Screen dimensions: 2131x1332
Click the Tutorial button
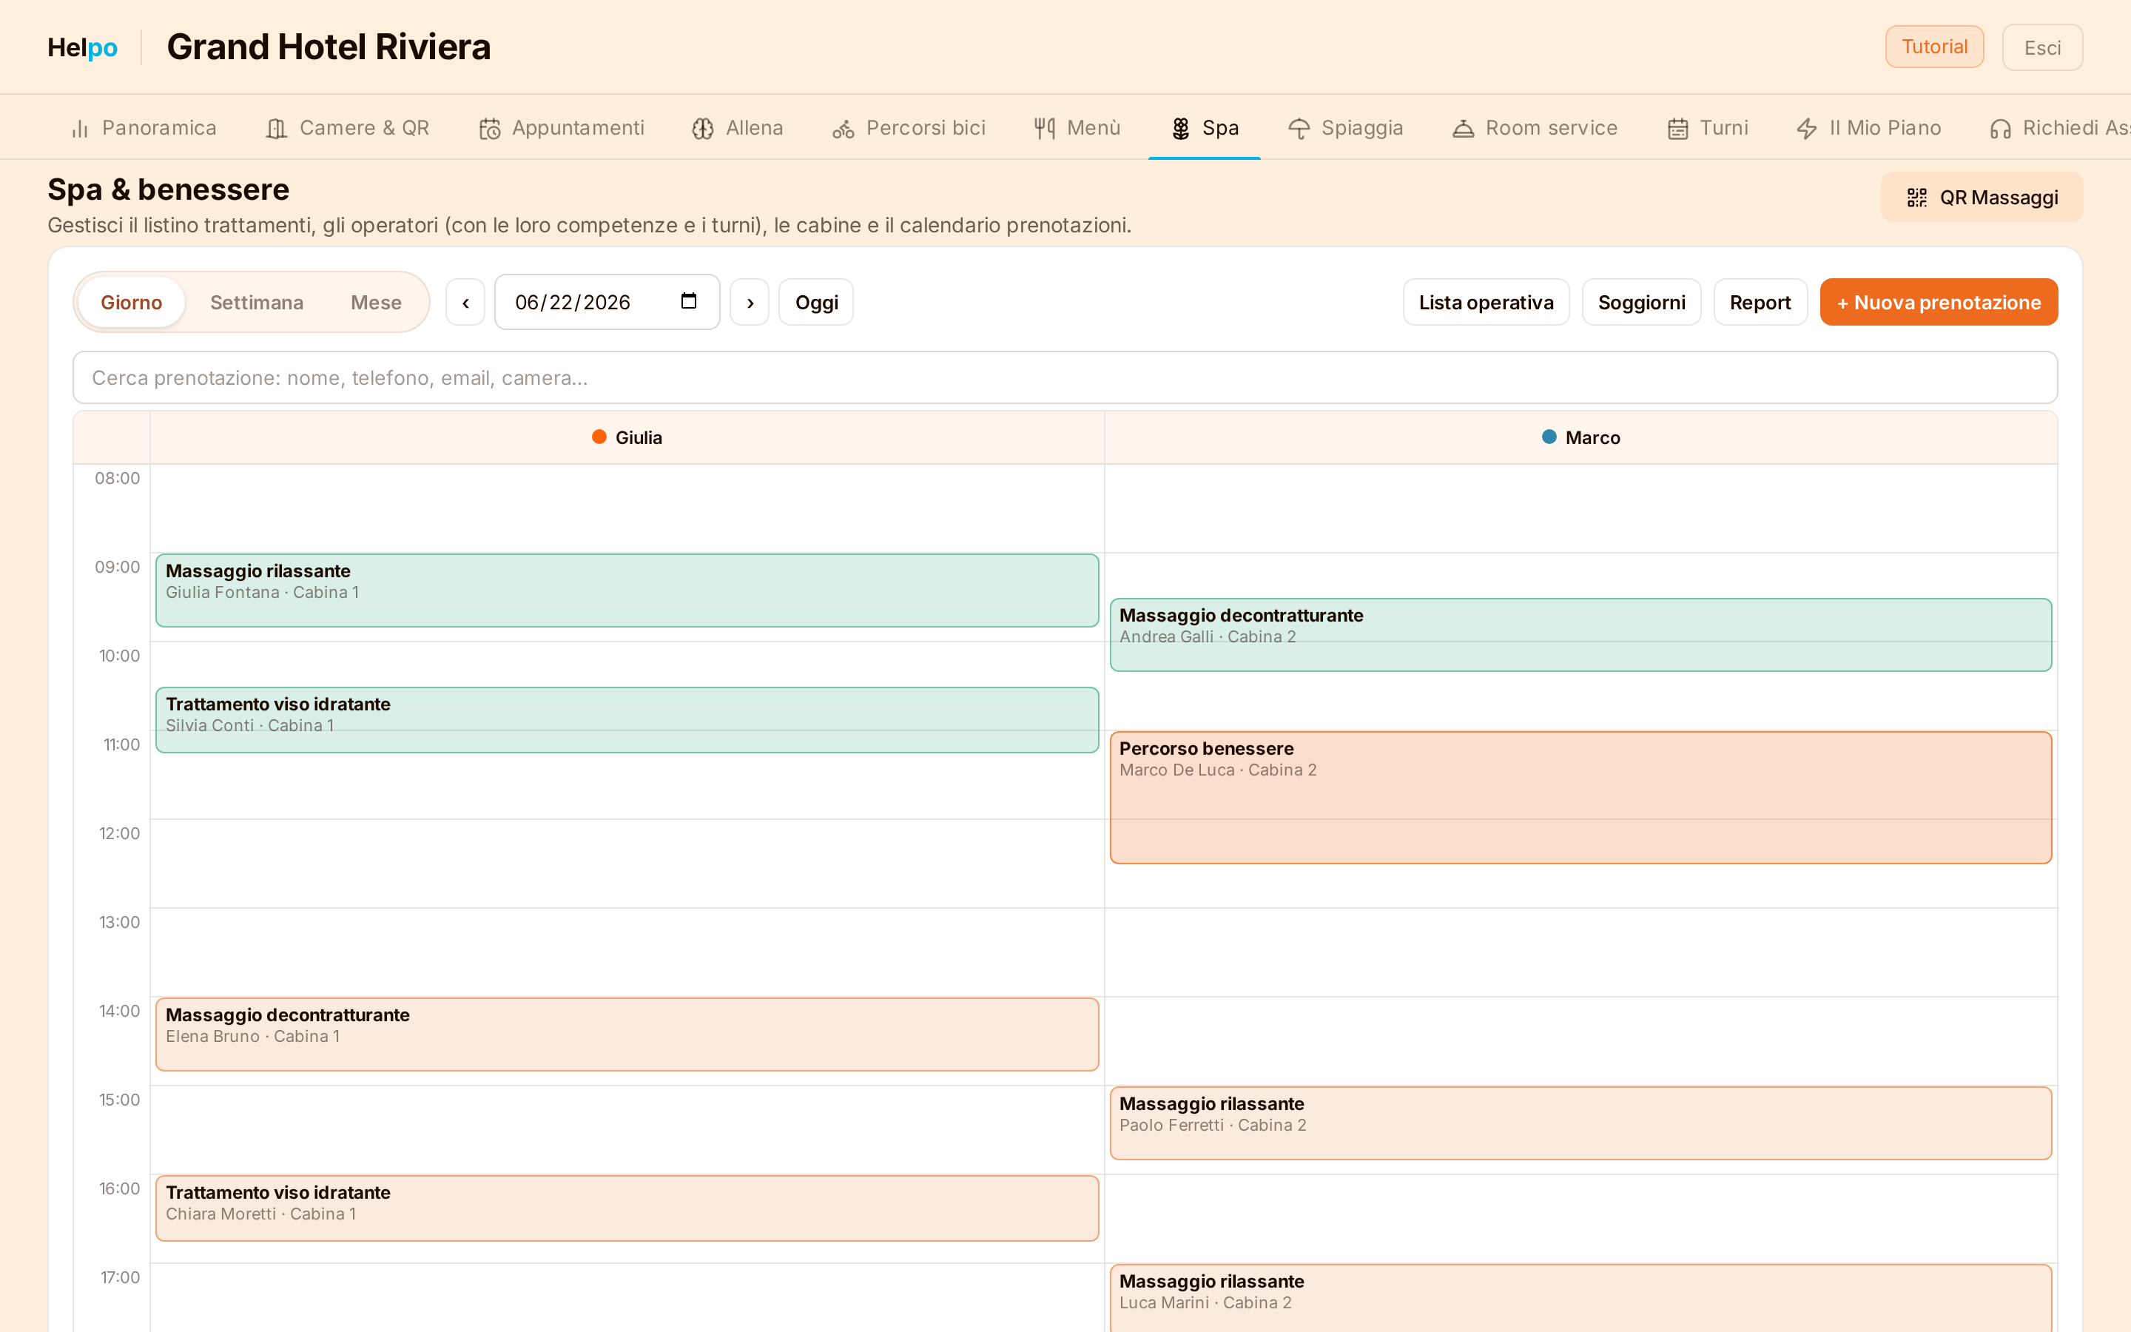click(x=1933, y=47)
